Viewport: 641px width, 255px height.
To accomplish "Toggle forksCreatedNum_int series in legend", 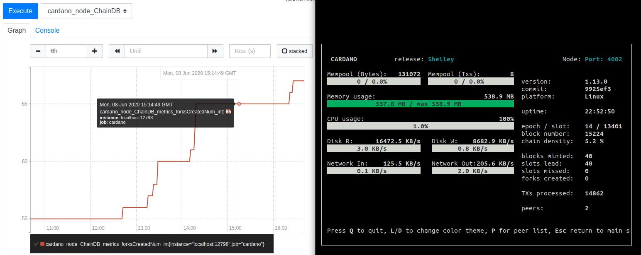I will click(152, 244).
